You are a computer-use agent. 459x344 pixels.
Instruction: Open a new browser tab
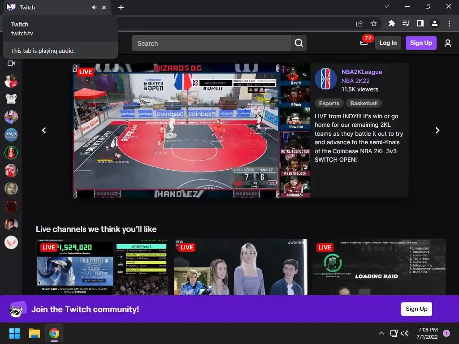click(x=121, y=8)
